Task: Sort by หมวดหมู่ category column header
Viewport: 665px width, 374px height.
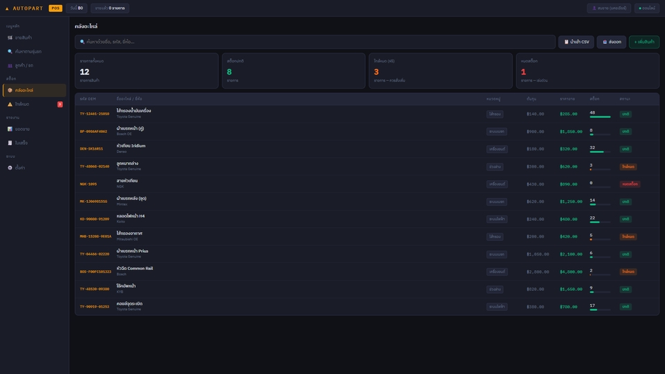Action: pos(493,99)
